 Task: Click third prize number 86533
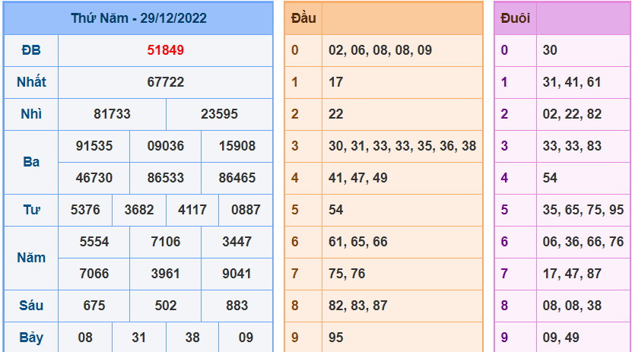click(x=165, y=178)
